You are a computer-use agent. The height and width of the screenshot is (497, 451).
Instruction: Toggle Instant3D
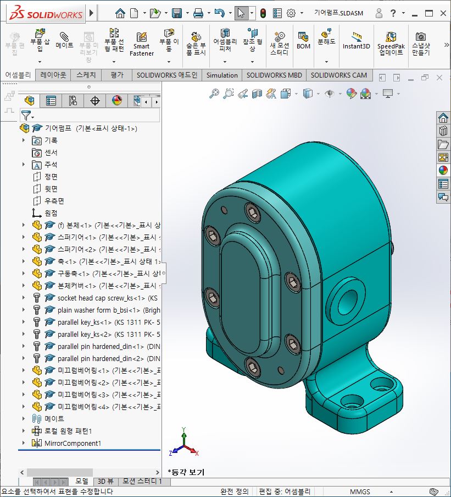point(356,41)
